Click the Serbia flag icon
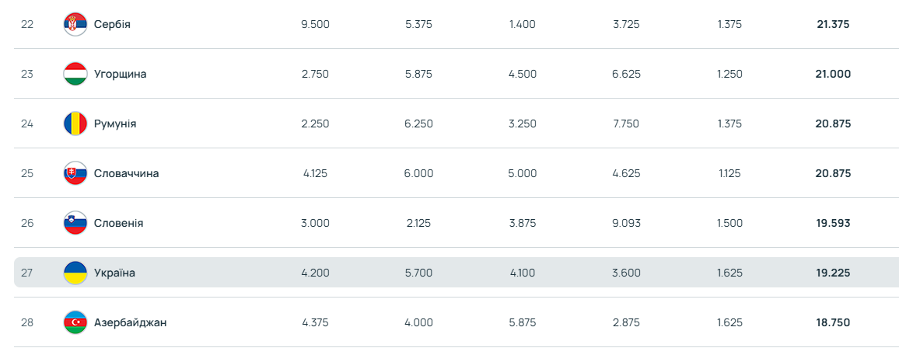 [75, 24]
